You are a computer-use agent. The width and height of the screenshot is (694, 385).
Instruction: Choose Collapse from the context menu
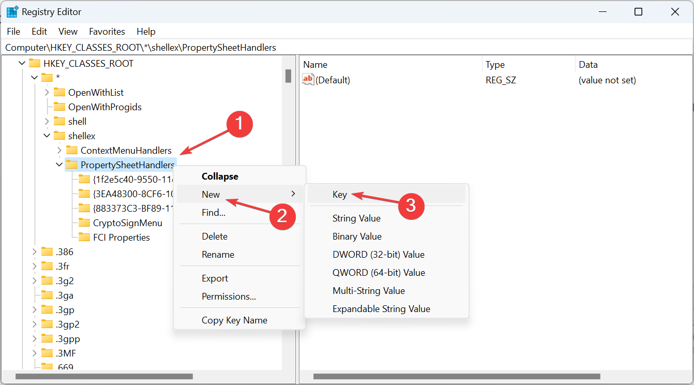point(240,176)
